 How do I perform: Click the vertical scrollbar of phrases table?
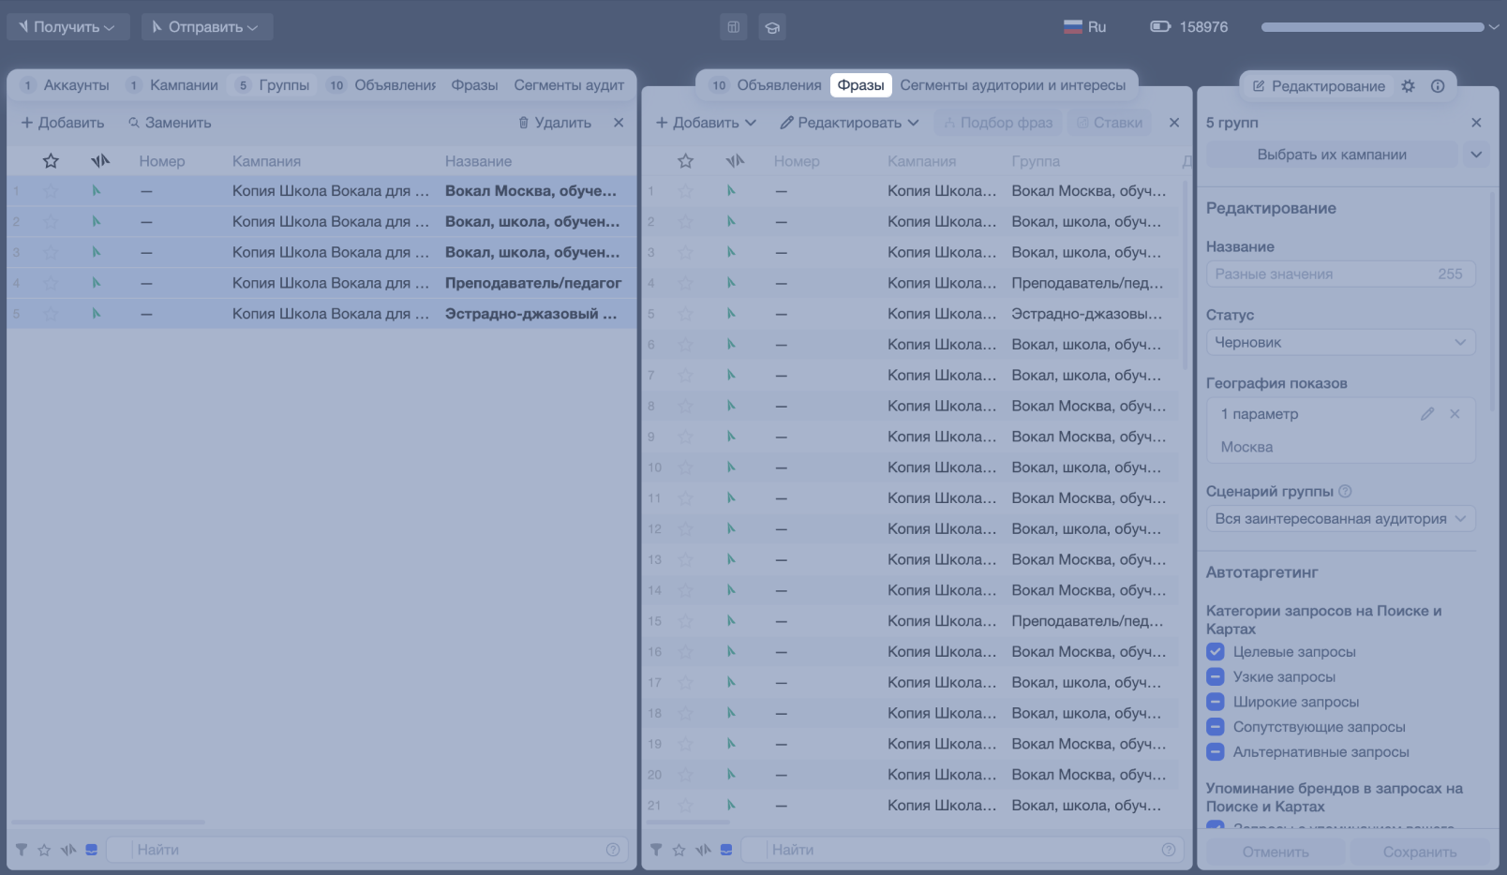coord(1185,276)
